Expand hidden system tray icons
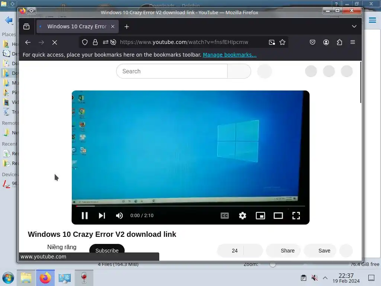 coord(325,278)
